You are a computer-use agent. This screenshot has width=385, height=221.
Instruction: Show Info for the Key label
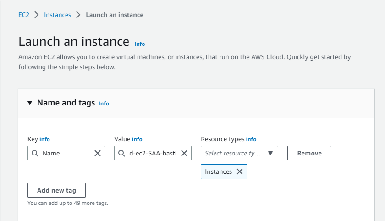pos(44,139)
